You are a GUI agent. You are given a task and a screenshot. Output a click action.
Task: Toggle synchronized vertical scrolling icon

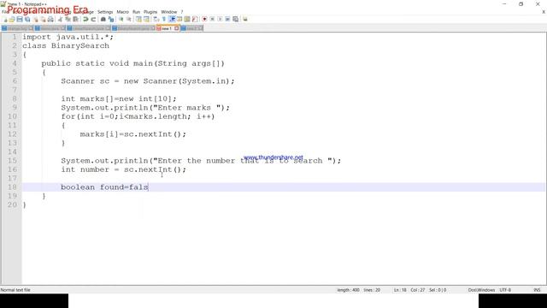pyautogui.click(x=138, y=19)
